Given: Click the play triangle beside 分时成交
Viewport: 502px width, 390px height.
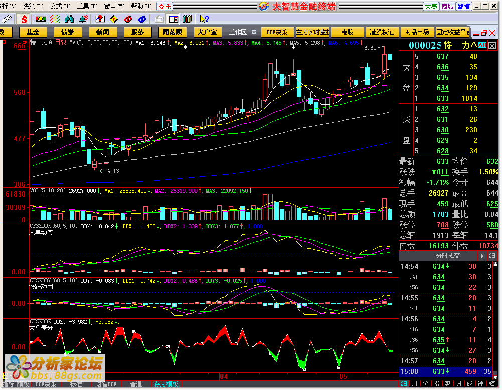Looking at the screenshot, I should click(482, 256).
